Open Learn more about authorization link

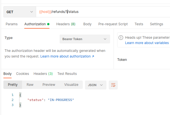(x=67, y=56)
